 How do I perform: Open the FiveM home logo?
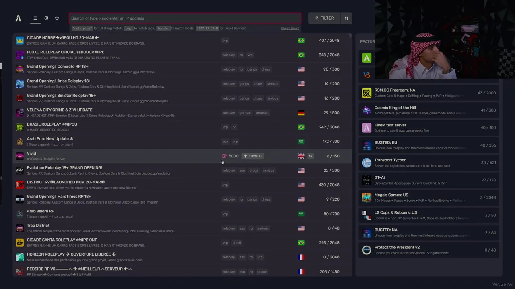pyautogui.click(x=18, y=18)
